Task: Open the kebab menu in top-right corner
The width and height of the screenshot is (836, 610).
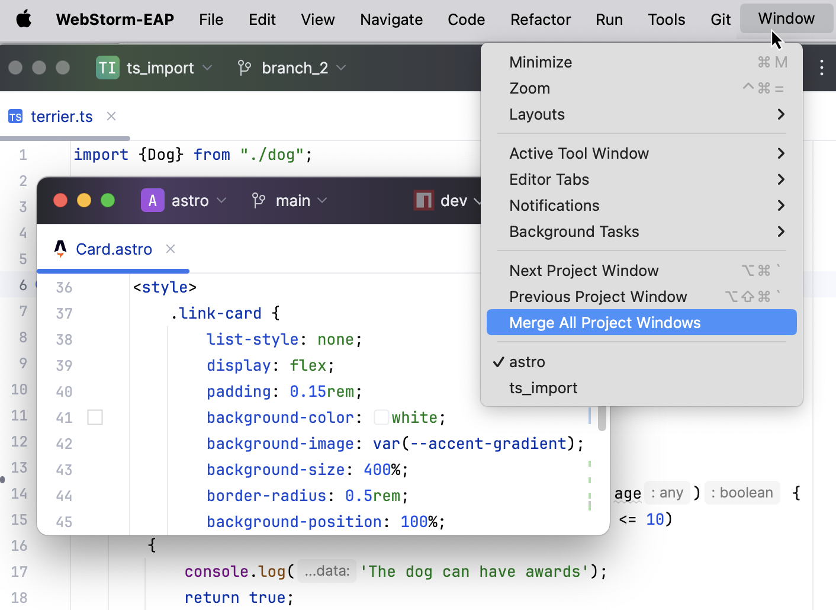Action: (x=822, y=68)
